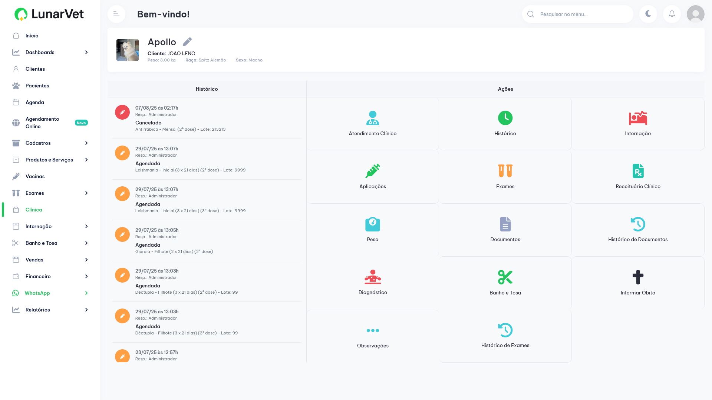Image resolution: width=712 pixels, height=400 pixels.
Task: Click the Peso scale icon
Action: (x=373, y=224)
